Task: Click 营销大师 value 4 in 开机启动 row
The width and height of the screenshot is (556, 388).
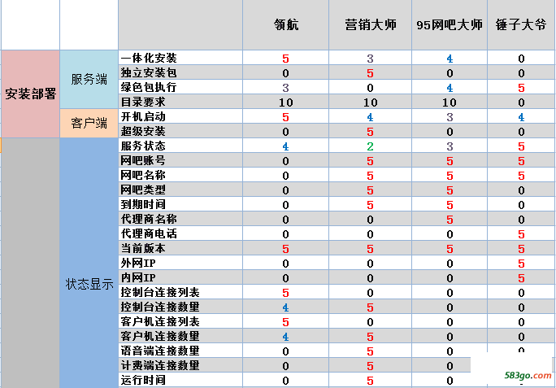Action: coord(370,117)
